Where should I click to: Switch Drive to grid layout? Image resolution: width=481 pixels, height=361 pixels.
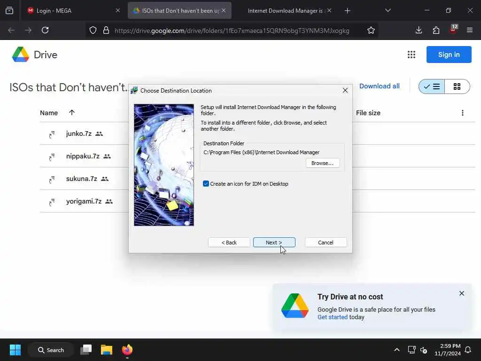pyautogui.click(x=457, y=86)
